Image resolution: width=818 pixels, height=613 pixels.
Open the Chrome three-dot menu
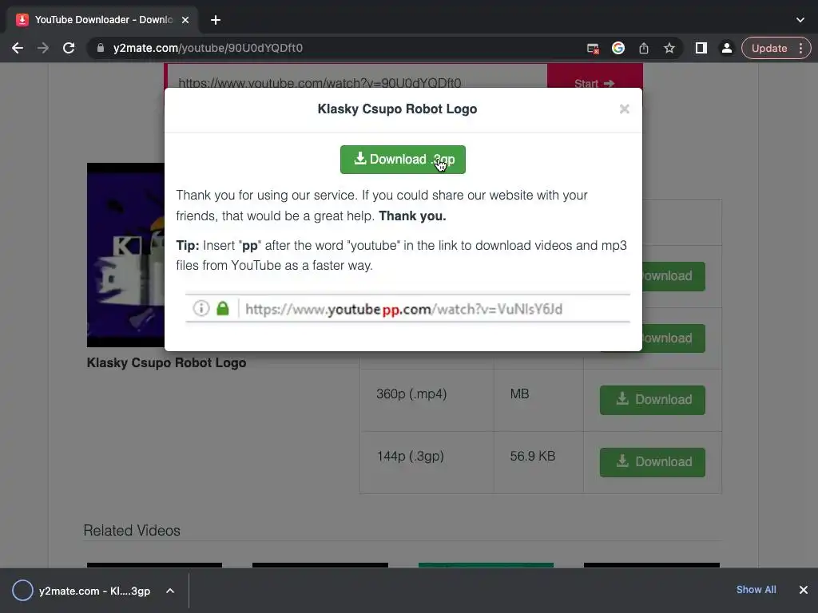coord(800,48)
